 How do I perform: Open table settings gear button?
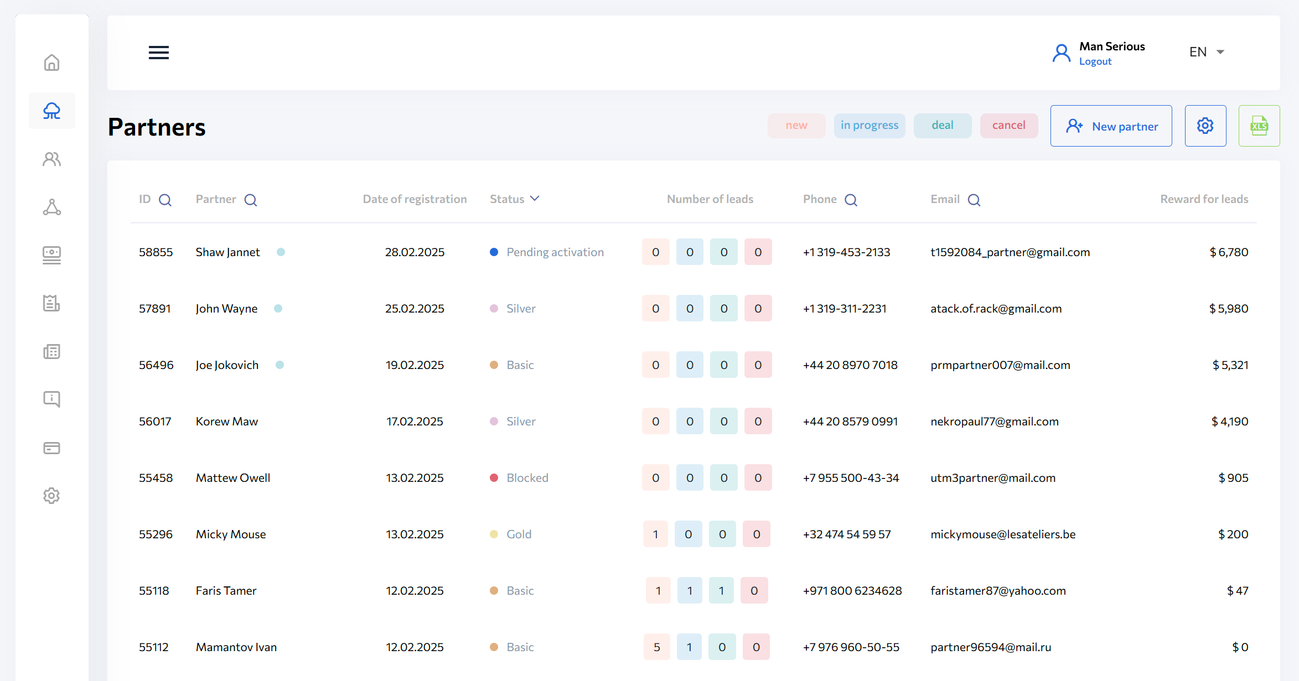click(x=1205, y=126)
